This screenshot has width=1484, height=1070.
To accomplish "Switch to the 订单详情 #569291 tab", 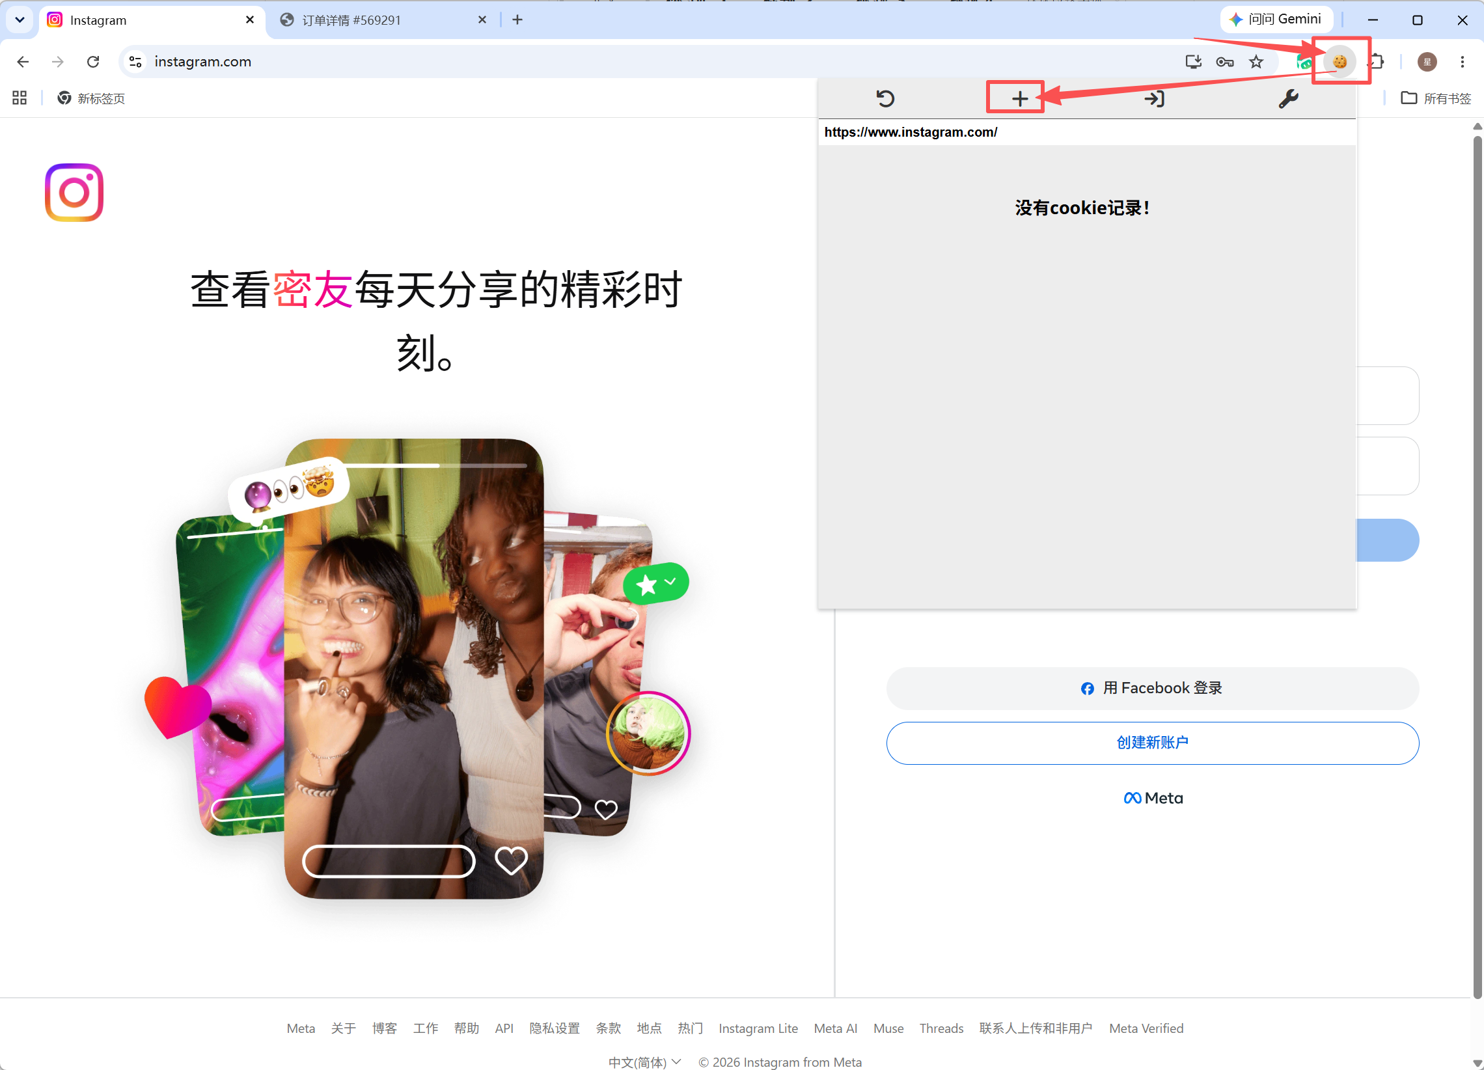I will point(383,20).
